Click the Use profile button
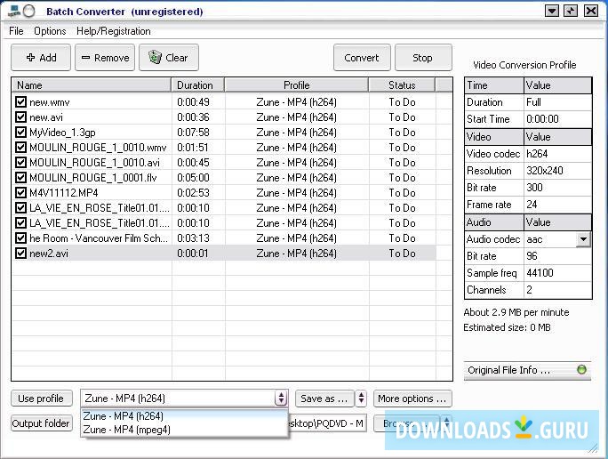608x459 pixels. point(42,399)
